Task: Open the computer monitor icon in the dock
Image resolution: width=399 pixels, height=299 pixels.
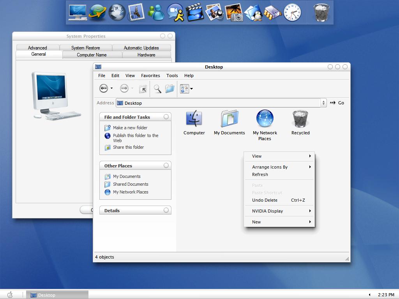Action: [78, 12]
